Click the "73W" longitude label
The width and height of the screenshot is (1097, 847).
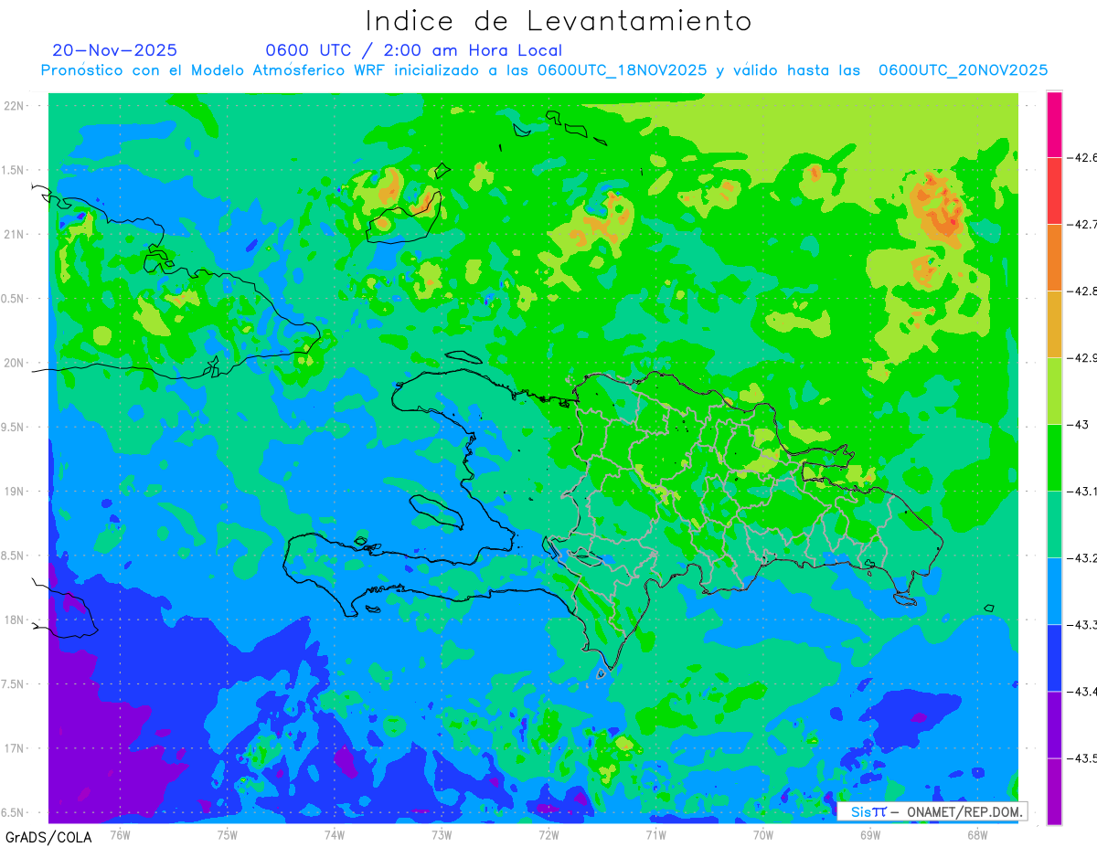442,834
